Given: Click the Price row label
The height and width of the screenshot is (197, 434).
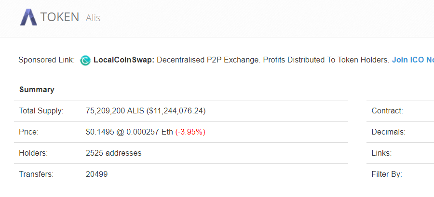Looking at the screenshot, I should [28, 132].
